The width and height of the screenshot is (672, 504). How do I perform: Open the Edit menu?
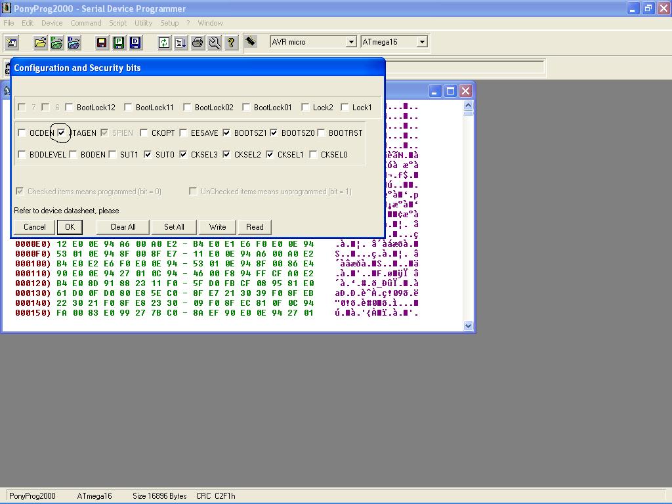(x=28, y=23)
